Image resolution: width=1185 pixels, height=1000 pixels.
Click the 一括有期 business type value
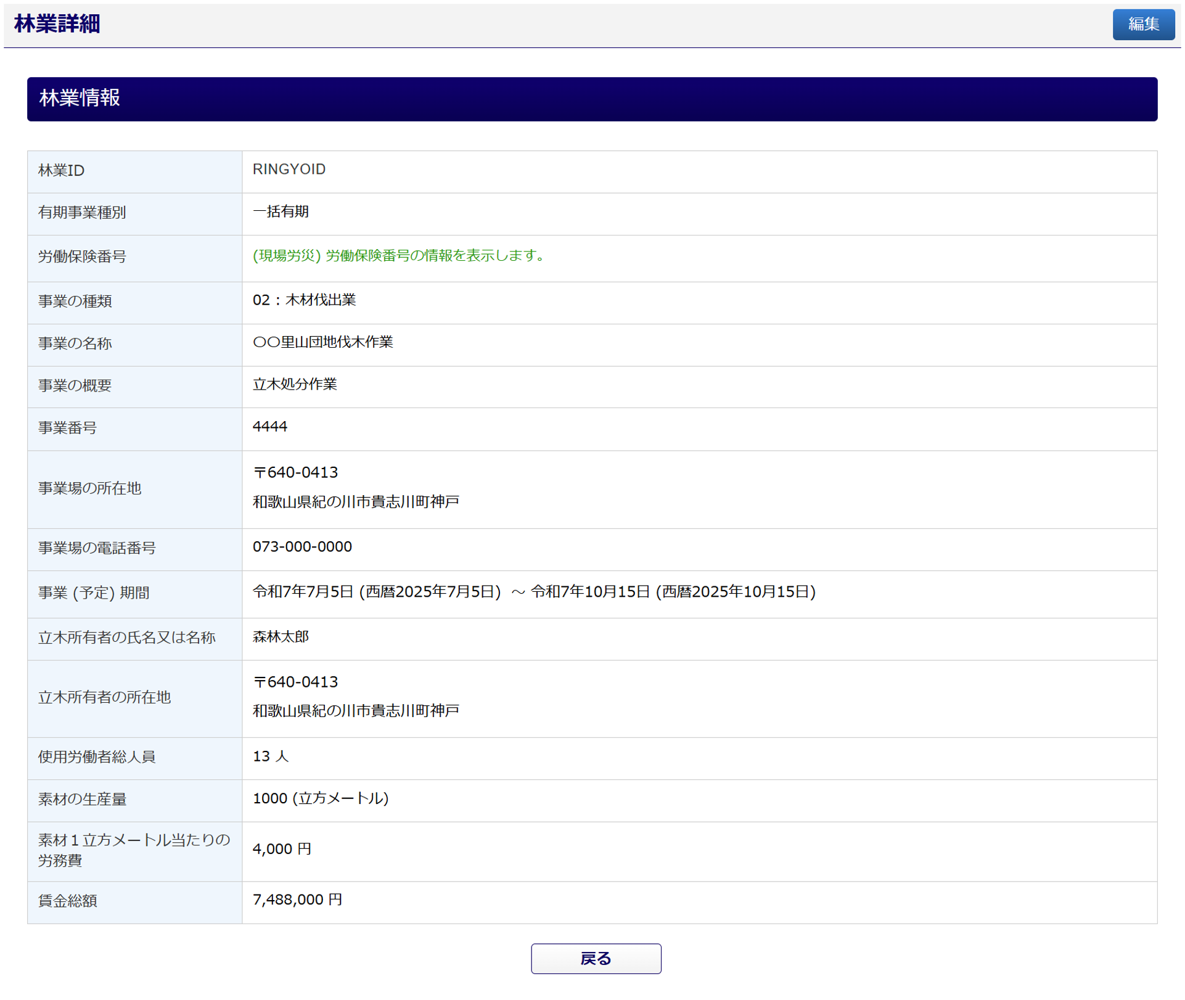[x=281, y=211]
